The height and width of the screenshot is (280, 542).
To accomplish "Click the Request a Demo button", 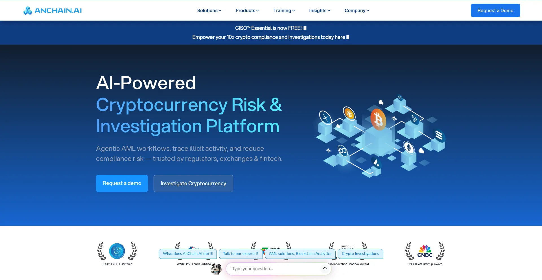I will [x=495, y=10].
